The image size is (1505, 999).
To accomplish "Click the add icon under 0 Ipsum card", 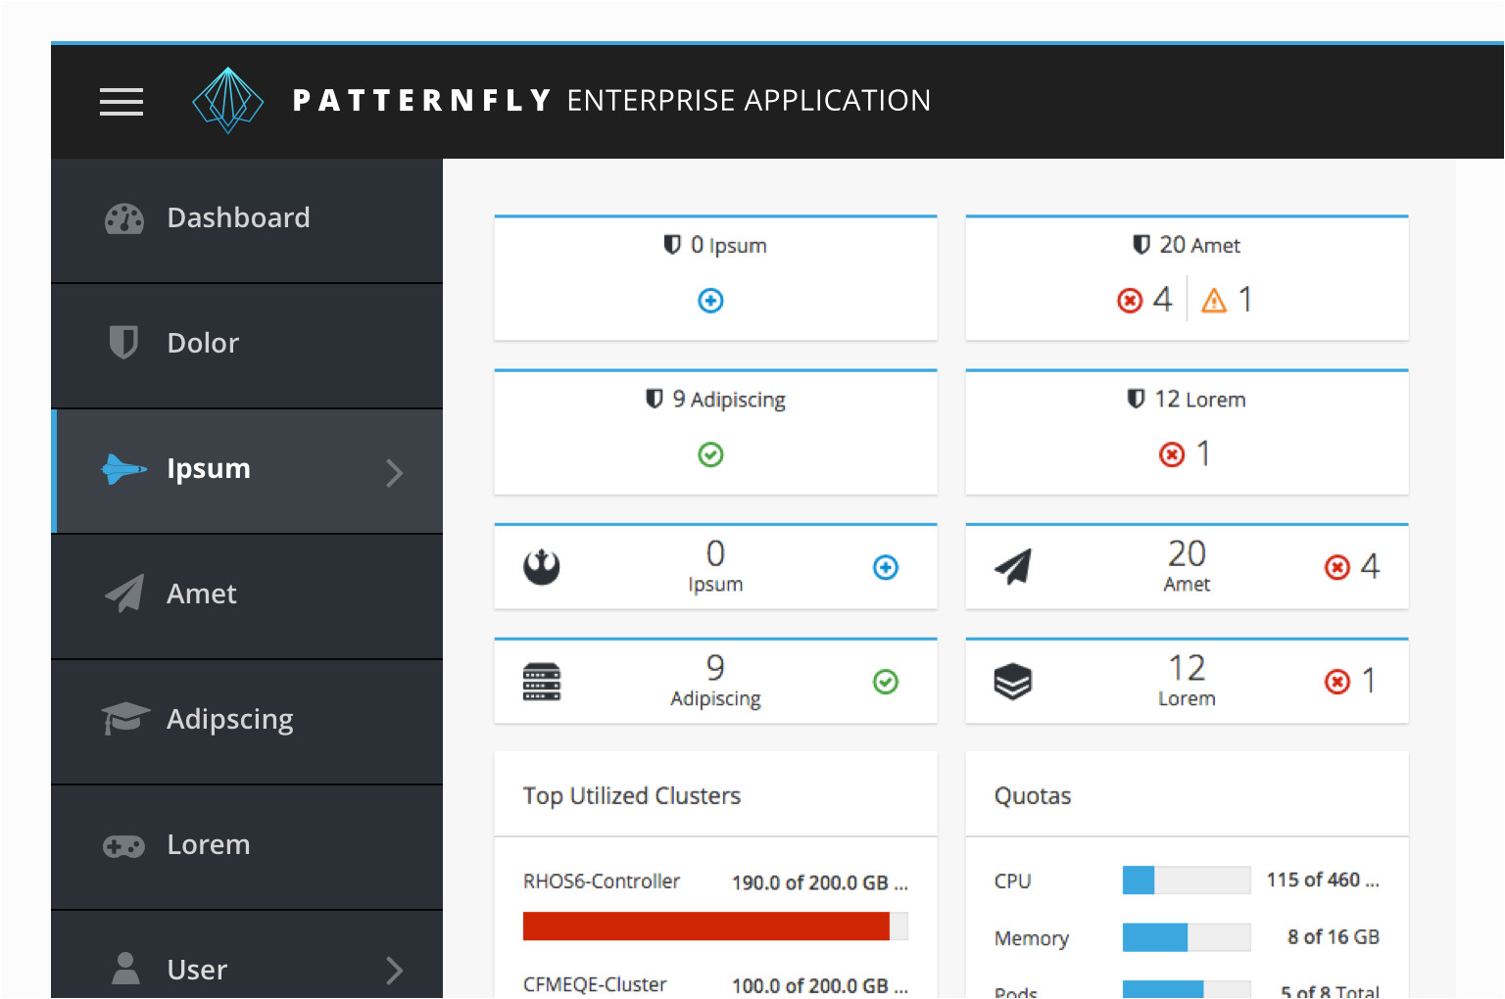I will (710, 301).
